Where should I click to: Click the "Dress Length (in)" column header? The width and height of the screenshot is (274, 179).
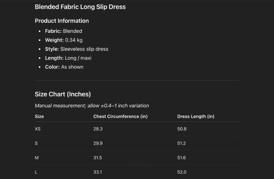(x=196, y=116)
